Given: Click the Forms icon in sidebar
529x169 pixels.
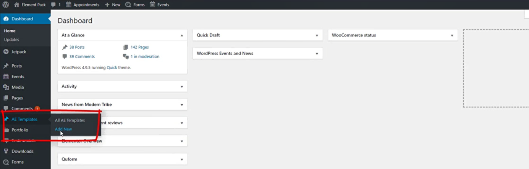Looking at the screenshot, I should click(6, 162).
